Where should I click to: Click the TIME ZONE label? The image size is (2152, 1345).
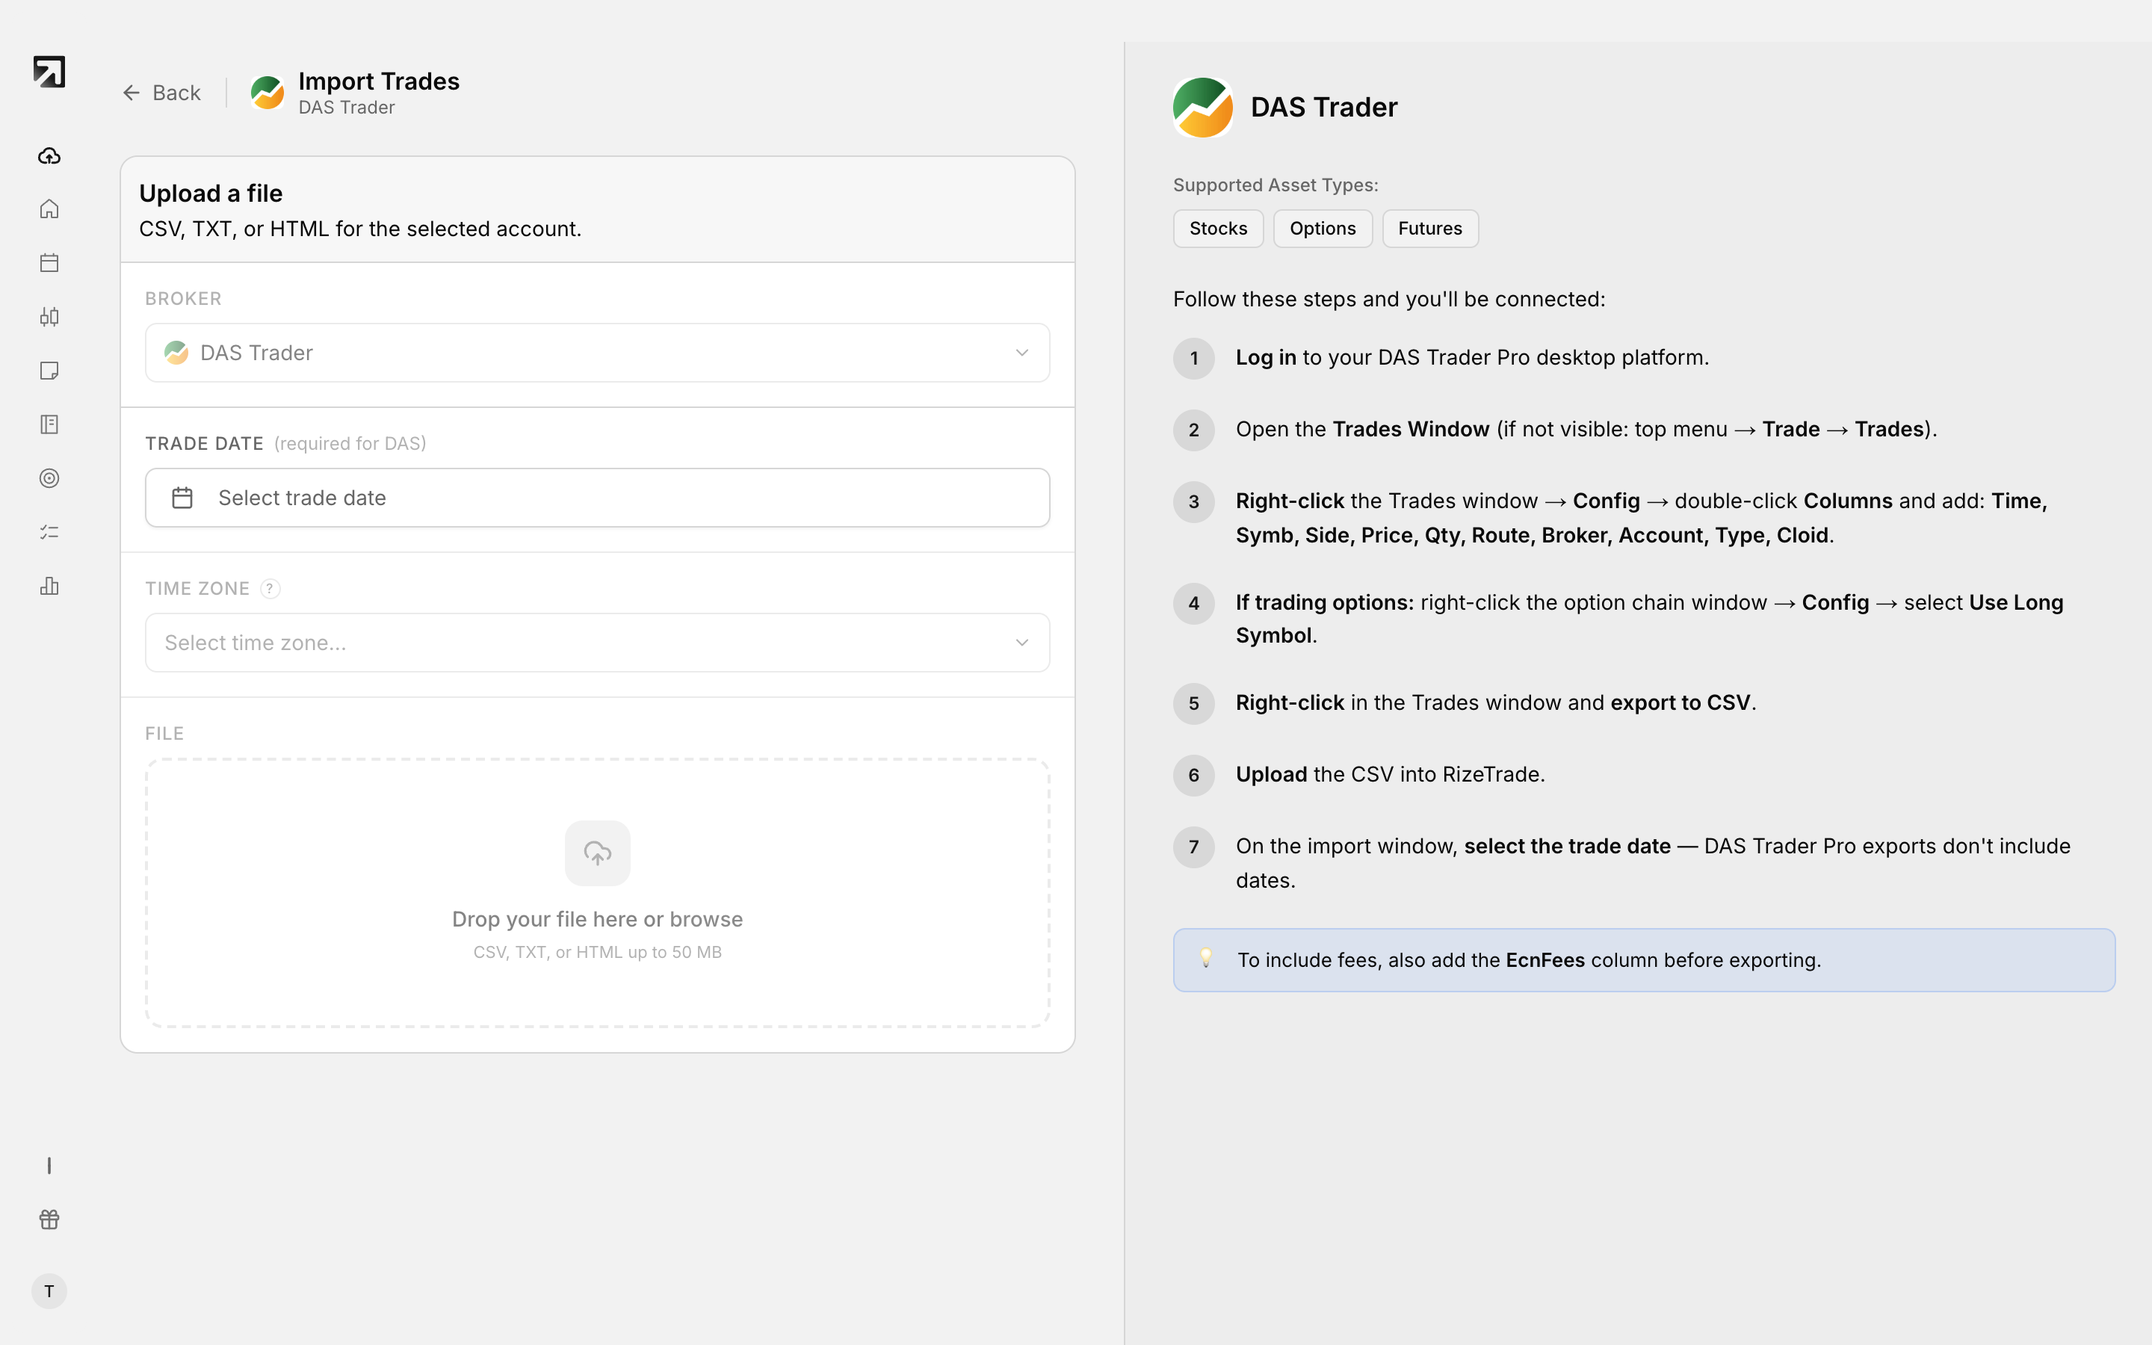(197, 589)
